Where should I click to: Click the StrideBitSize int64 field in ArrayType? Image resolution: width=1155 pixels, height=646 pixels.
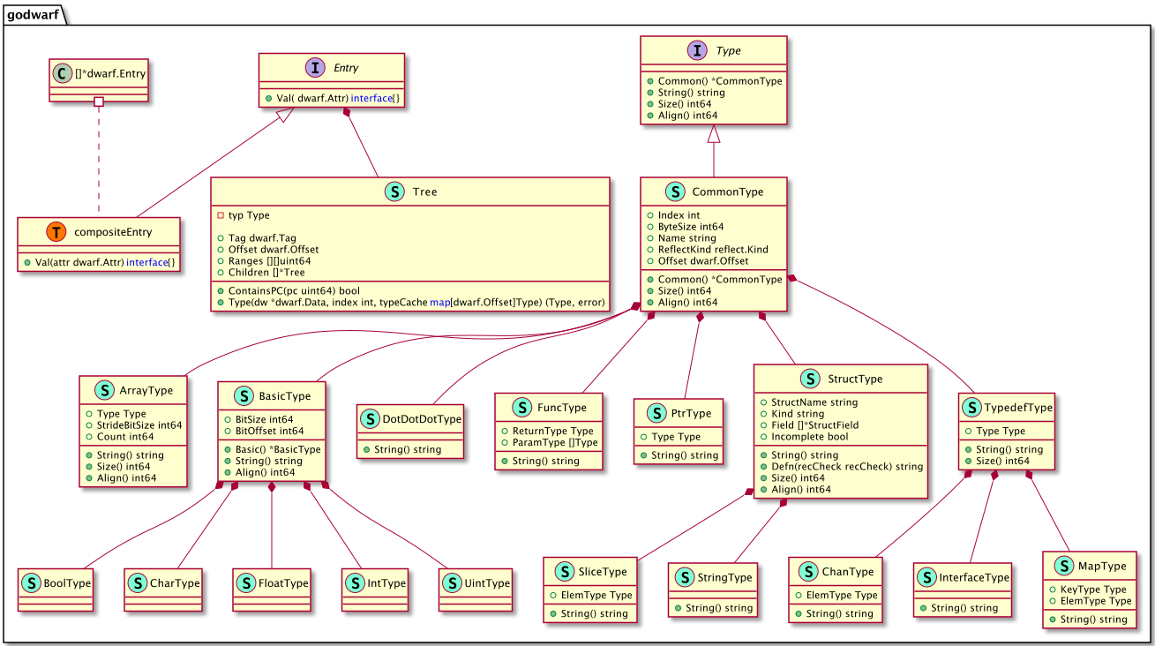click(139, 424)
